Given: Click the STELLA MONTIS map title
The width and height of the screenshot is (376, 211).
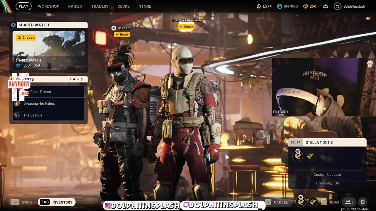Looking at the screenshot, I should 319,142.
